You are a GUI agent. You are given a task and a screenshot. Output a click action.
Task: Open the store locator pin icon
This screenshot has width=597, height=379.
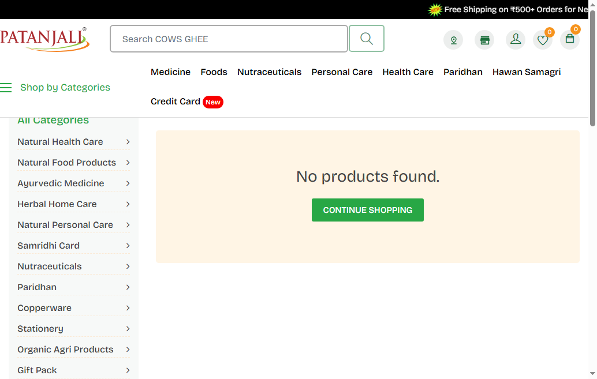point(453,40)
